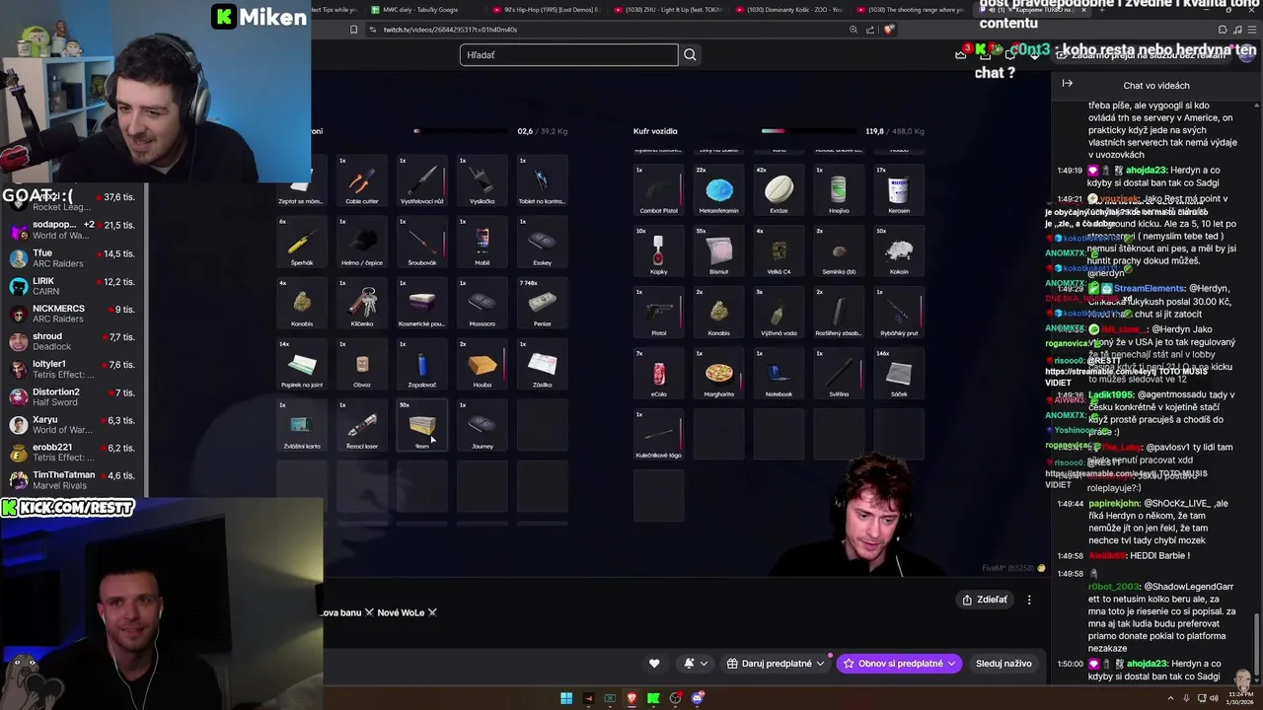Pick the Velká C4 item in trunk
The width and height of the screenshot is (1263, 710).
(780, 250)
